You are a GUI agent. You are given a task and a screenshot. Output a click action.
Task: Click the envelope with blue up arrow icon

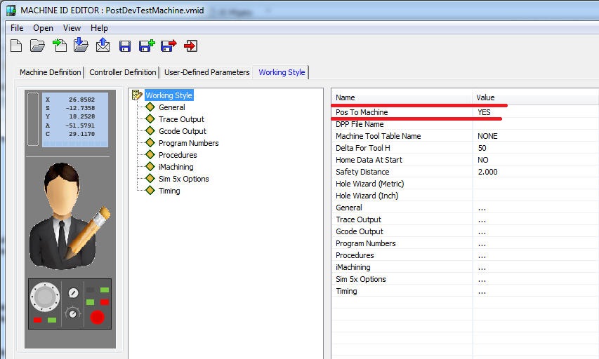[103, 46]
